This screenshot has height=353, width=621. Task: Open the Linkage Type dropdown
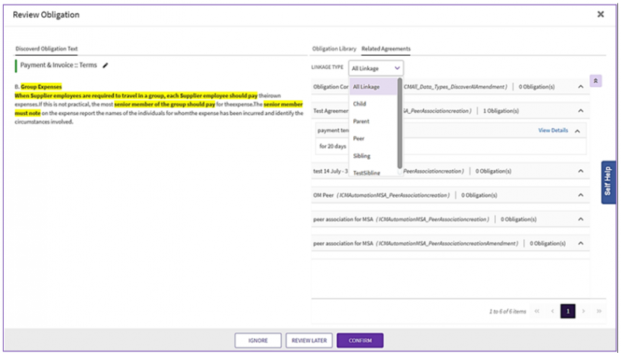pyautogui.click(x=376, y=68)
